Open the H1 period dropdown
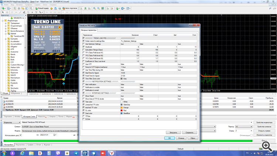The image size is (277, 156). pyautogui.click(x=244, y=127)
